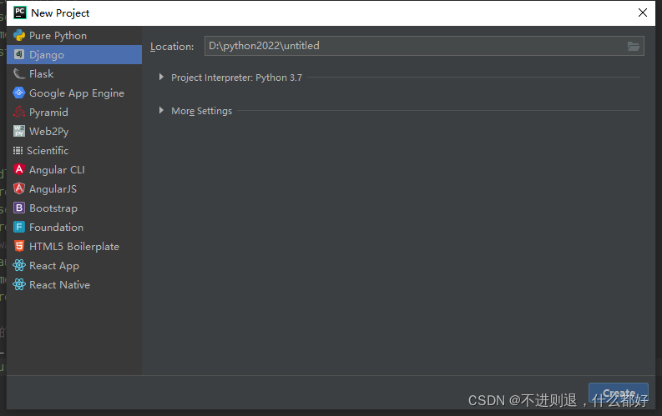Screen dimensions: 662x416
Task: Close the New Project dialog
Action: pyautogui.click(x=643, y=13)
